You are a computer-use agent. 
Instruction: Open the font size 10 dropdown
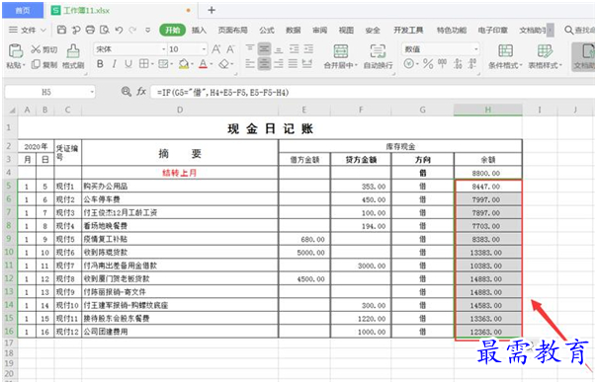click(204, 49)
